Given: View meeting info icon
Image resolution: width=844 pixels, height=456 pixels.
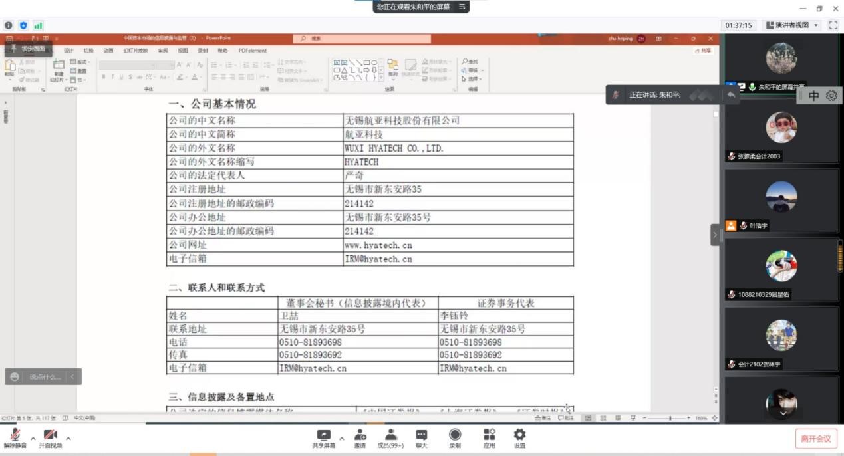Looking at the screenshot, I should (x=9, y=25).
